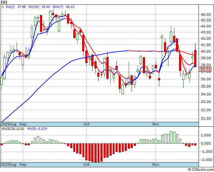Click the 33.00 price axis label
Image resolution: width=214 pixels, height=172 pixels.
206,102
